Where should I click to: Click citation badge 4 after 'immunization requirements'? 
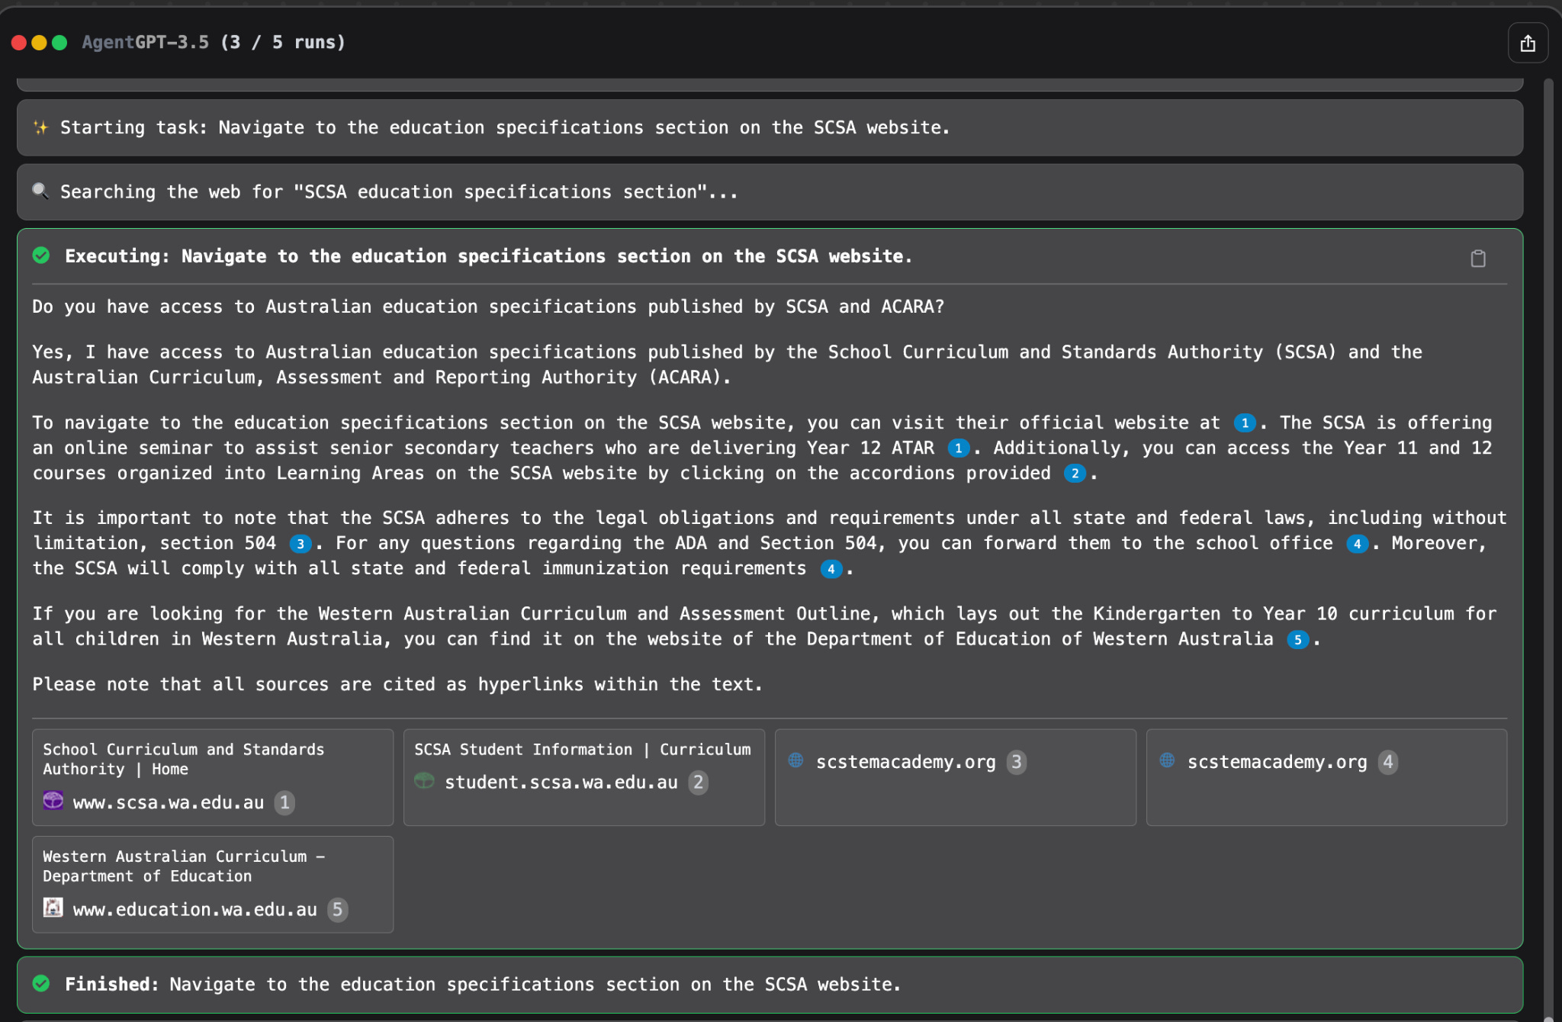point(831,569)
